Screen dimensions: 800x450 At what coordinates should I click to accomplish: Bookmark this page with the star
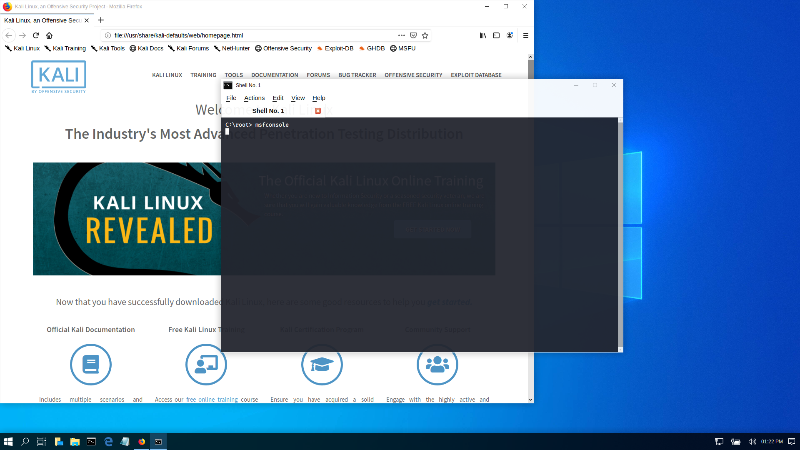pyautogui.click(x=425, y=35)
